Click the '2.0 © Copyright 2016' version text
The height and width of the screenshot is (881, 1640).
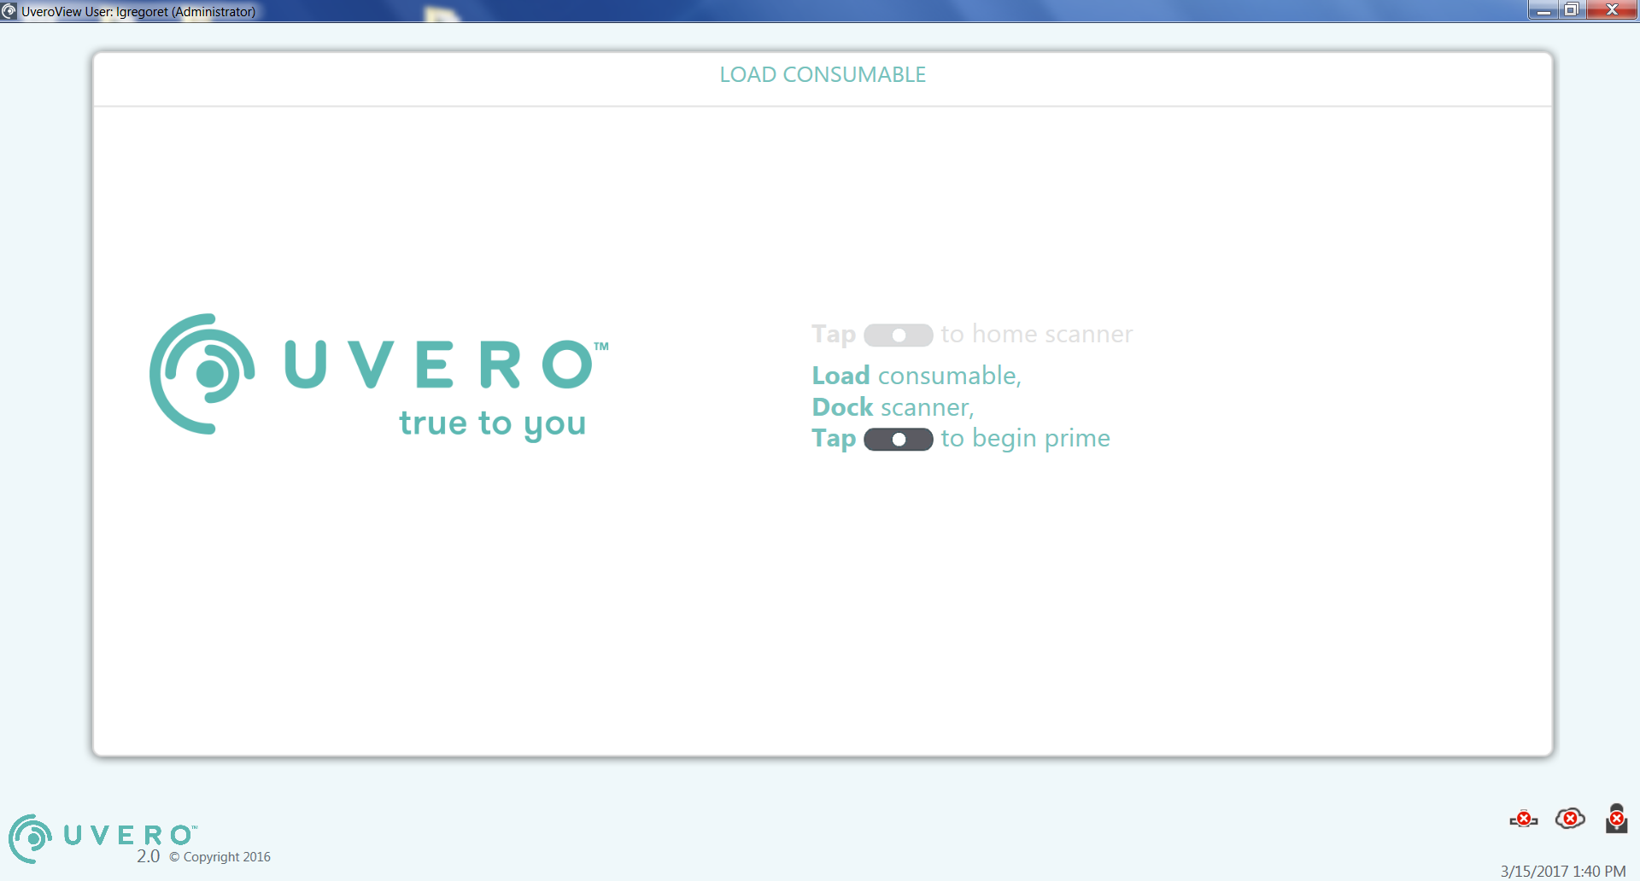click(203, 856)
